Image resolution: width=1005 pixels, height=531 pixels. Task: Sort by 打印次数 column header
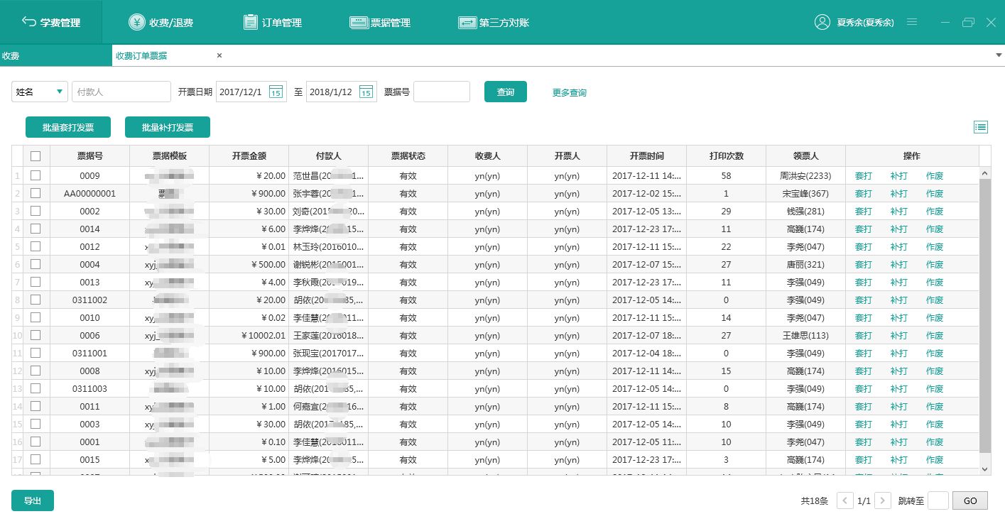727,156
